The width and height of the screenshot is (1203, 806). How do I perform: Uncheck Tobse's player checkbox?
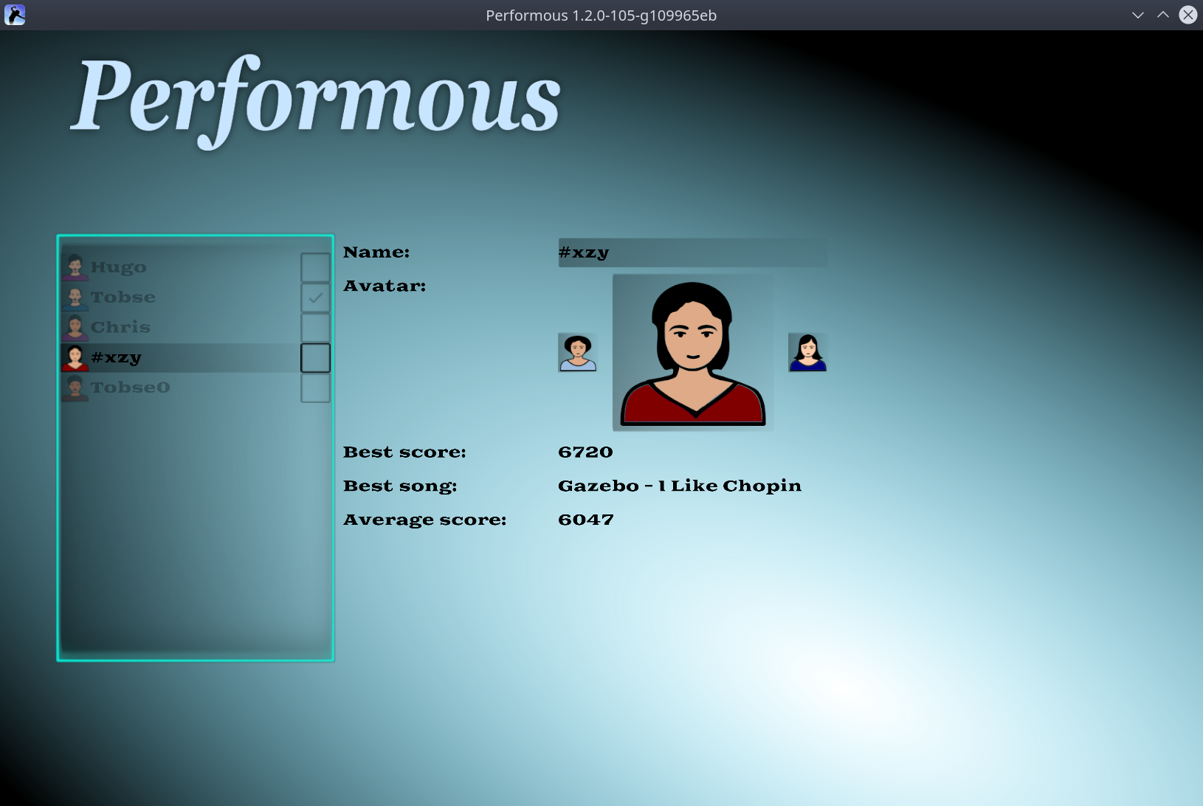316,297
